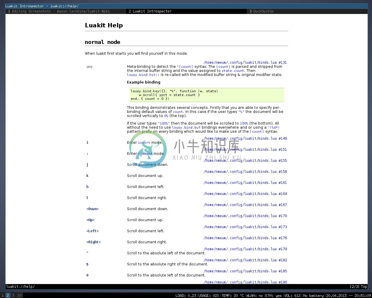Viewport: 372px width, 298px height.
Task: Click the <Down> key binding entry
Action: 92,209
